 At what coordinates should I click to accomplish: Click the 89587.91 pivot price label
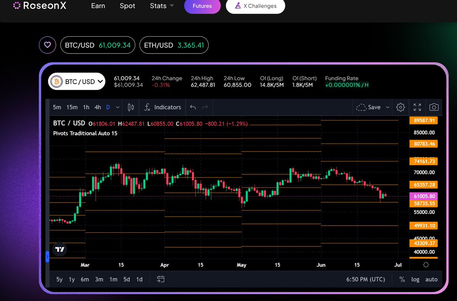423,121
